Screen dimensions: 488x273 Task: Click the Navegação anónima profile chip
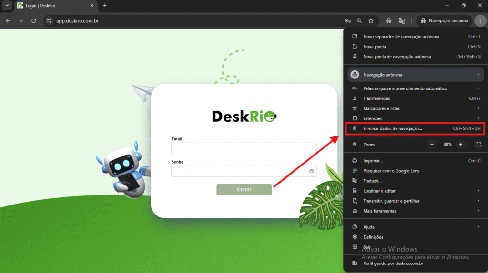click(444, 21)
